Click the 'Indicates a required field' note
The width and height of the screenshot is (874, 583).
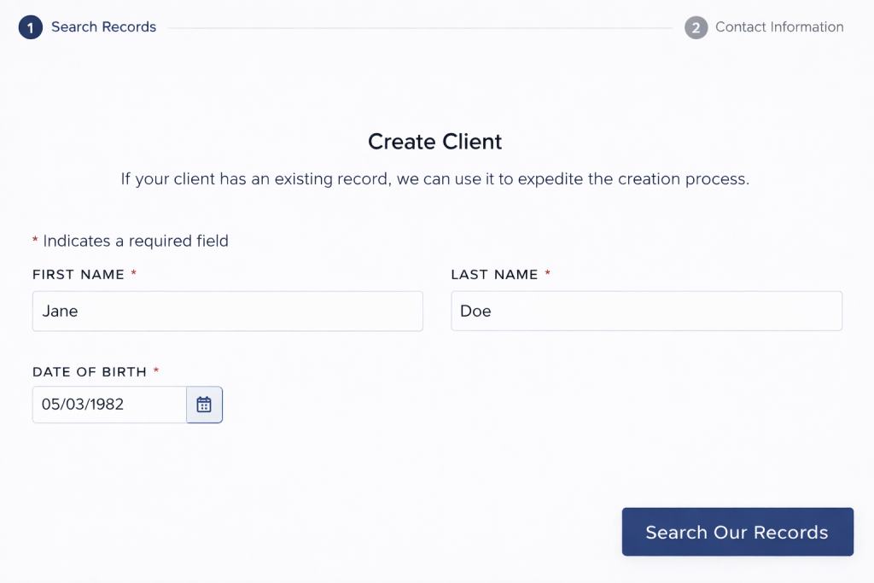136,242
